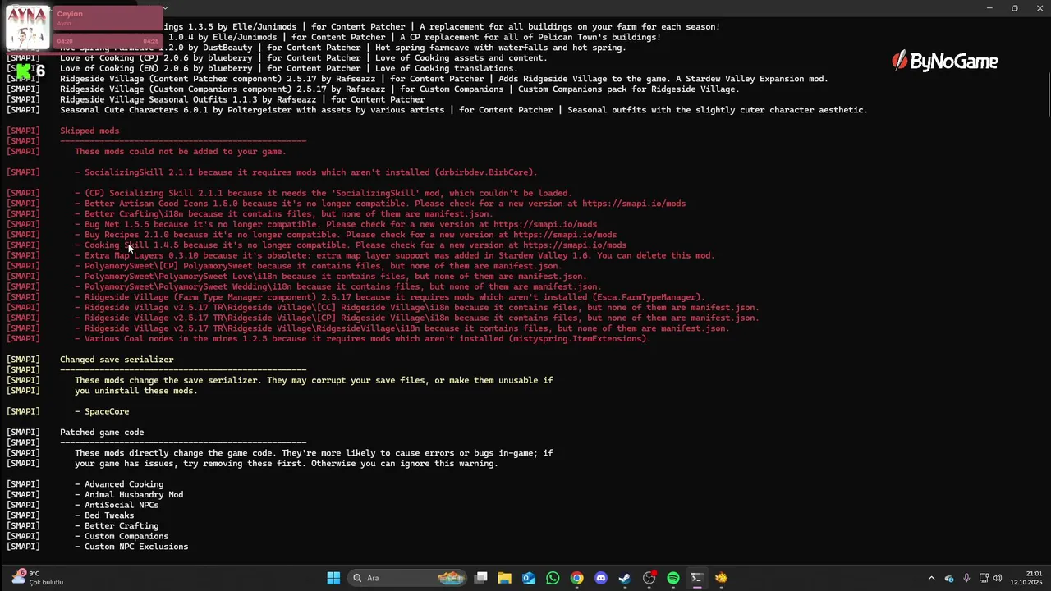This screenshot has width=1051, height=591.
Task: Click the '- SpaceCore' line
Action: click(102, 411)
